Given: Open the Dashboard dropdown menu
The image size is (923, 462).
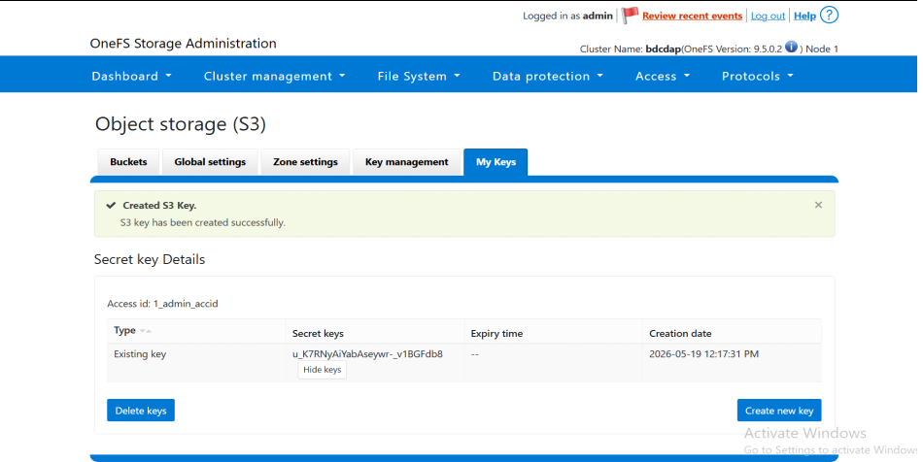Looking at the screenshot, I should pyautogui.click(x=131, y=76).
